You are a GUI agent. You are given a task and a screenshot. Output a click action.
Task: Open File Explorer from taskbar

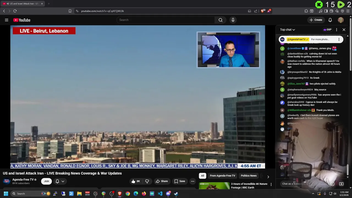coord(79,194)
